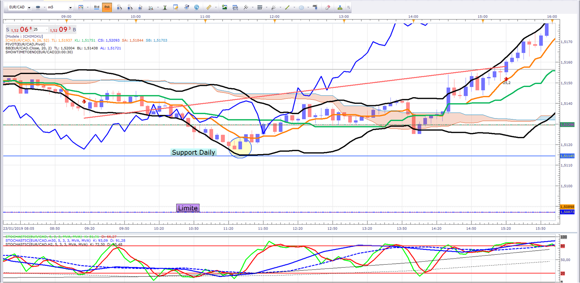
Task: Click the green vertical arrows icon
Action: tap(165, 7)
